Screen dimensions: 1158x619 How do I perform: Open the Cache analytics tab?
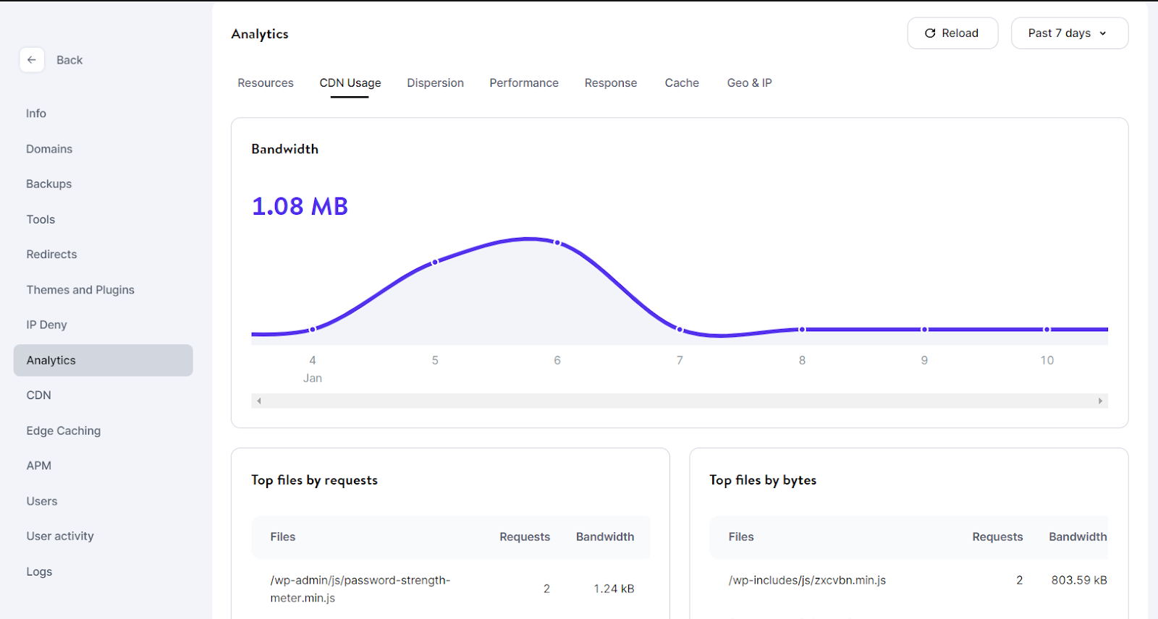click(x=682, y=83)
